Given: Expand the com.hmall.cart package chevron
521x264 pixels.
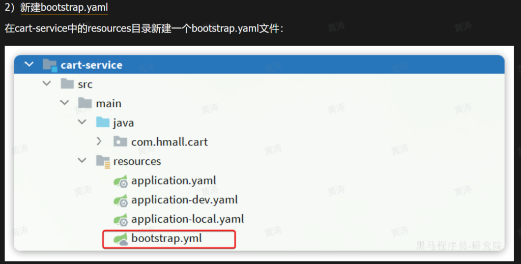Looking at the screenshot, I should coord(100,142).
